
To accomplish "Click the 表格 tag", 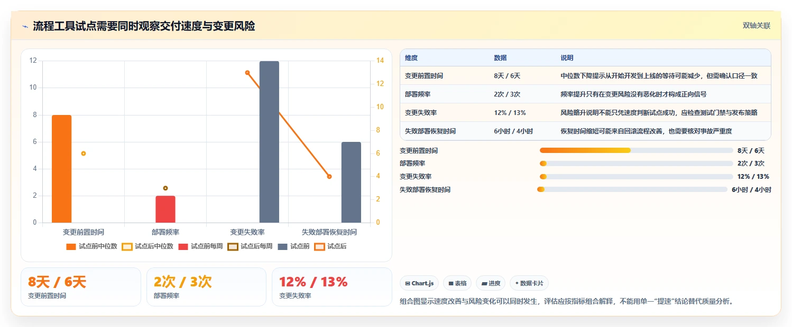I will click(x=457, y=283).
